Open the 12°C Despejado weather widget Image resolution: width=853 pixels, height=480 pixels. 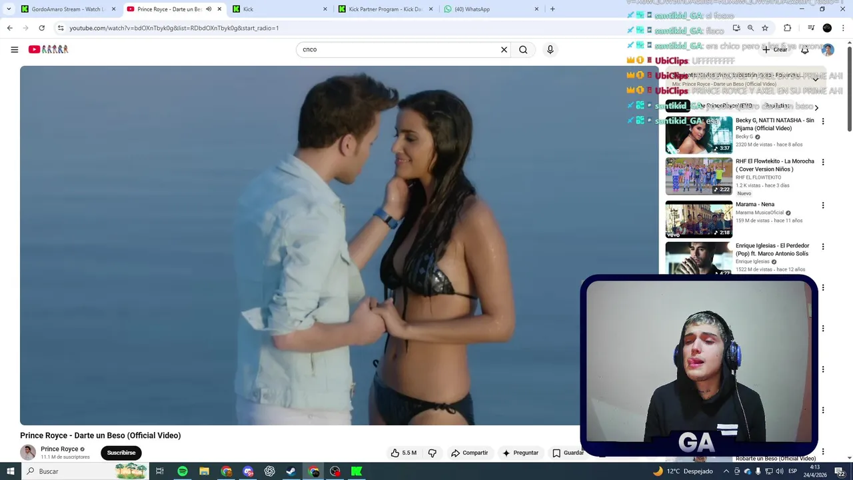pyautogui.click(x=682, y=471)
